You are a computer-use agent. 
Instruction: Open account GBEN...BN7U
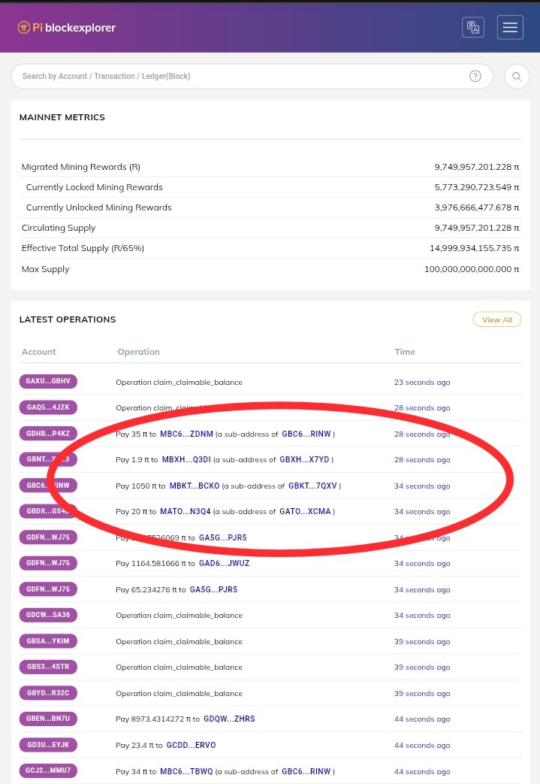coord(48,719)
